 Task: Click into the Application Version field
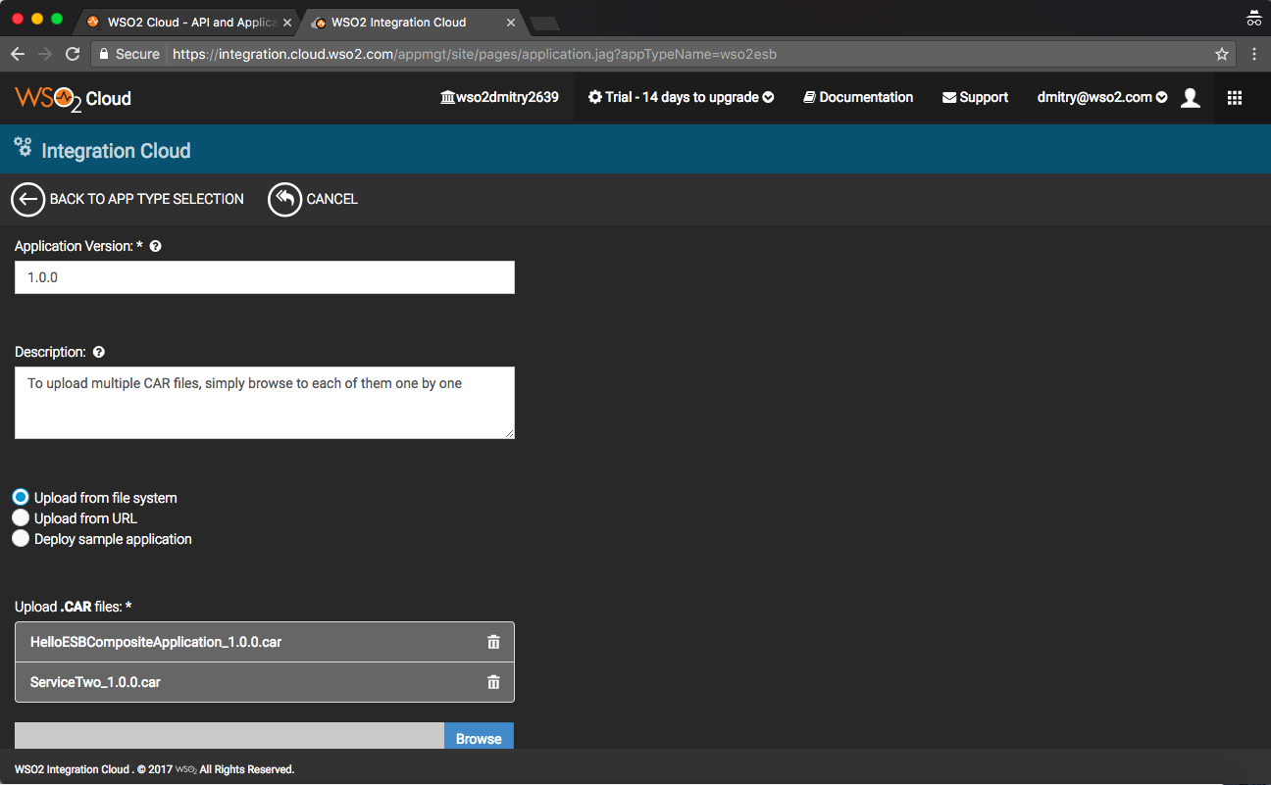click(265, 277)
